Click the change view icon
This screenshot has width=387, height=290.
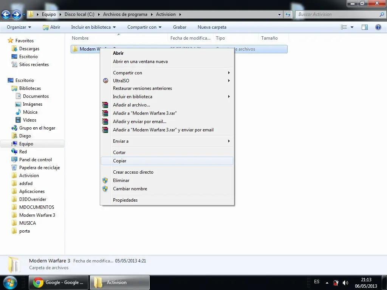point(344,27)
